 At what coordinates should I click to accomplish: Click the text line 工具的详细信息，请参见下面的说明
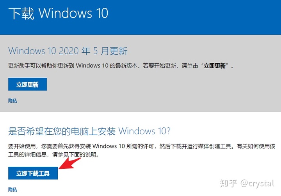(53, 154)
